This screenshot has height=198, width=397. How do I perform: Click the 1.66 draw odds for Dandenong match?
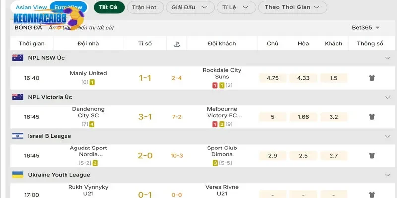point(303,117)
